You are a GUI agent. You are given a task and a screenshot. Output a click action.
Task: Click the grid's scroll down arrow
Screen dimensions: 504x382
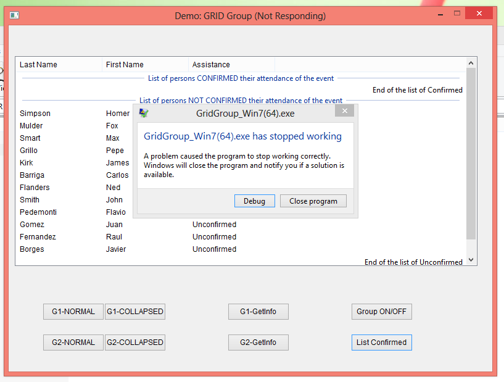pos(471,260)
